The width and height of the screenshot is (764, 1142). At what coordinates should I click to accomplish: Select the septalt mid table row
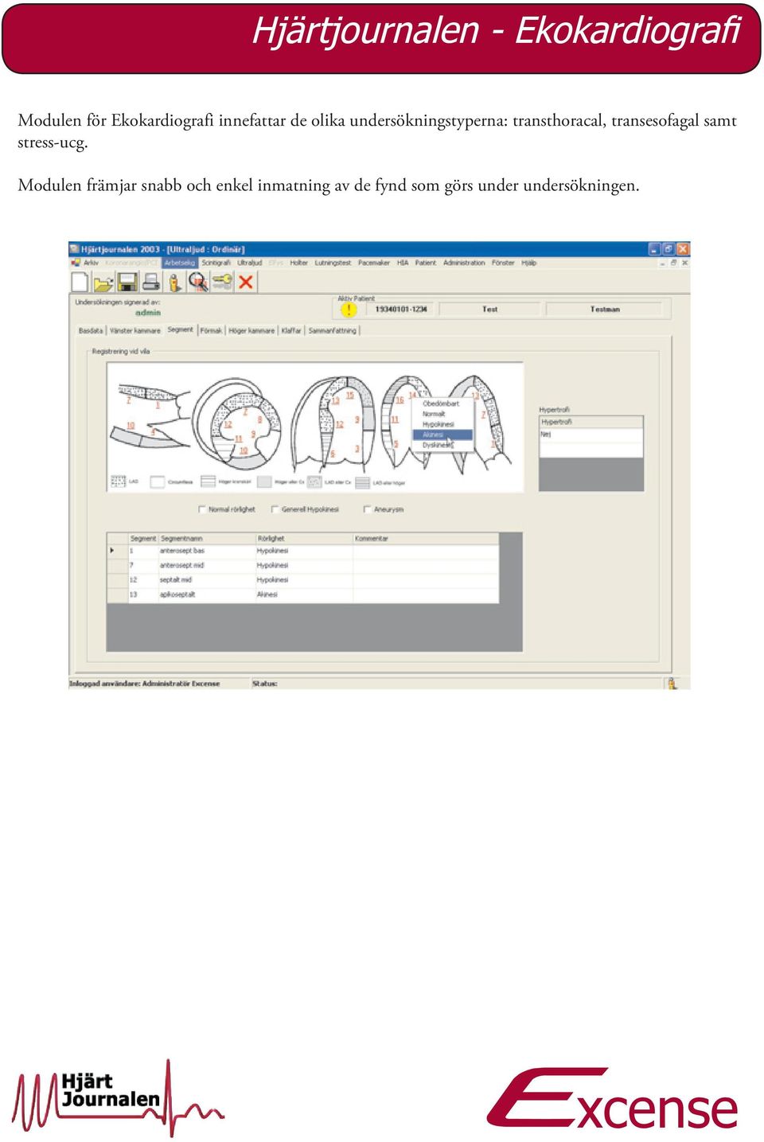303,580
